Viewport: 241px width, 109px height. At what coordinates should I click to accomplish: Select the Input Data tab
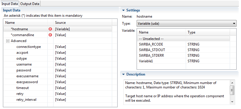(x=10, y=4)
